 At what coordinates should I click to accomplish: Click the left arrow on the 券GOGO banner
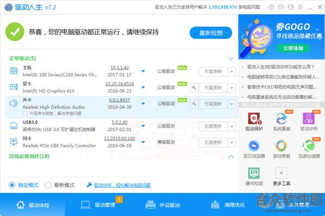(243, 37)
